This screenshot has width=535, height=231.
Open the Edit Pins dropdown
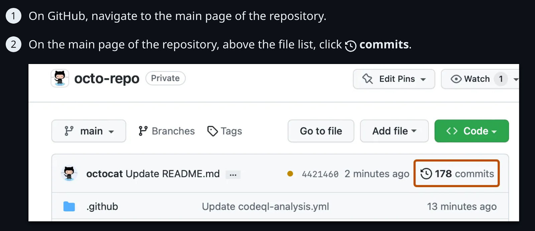(394, 79)
